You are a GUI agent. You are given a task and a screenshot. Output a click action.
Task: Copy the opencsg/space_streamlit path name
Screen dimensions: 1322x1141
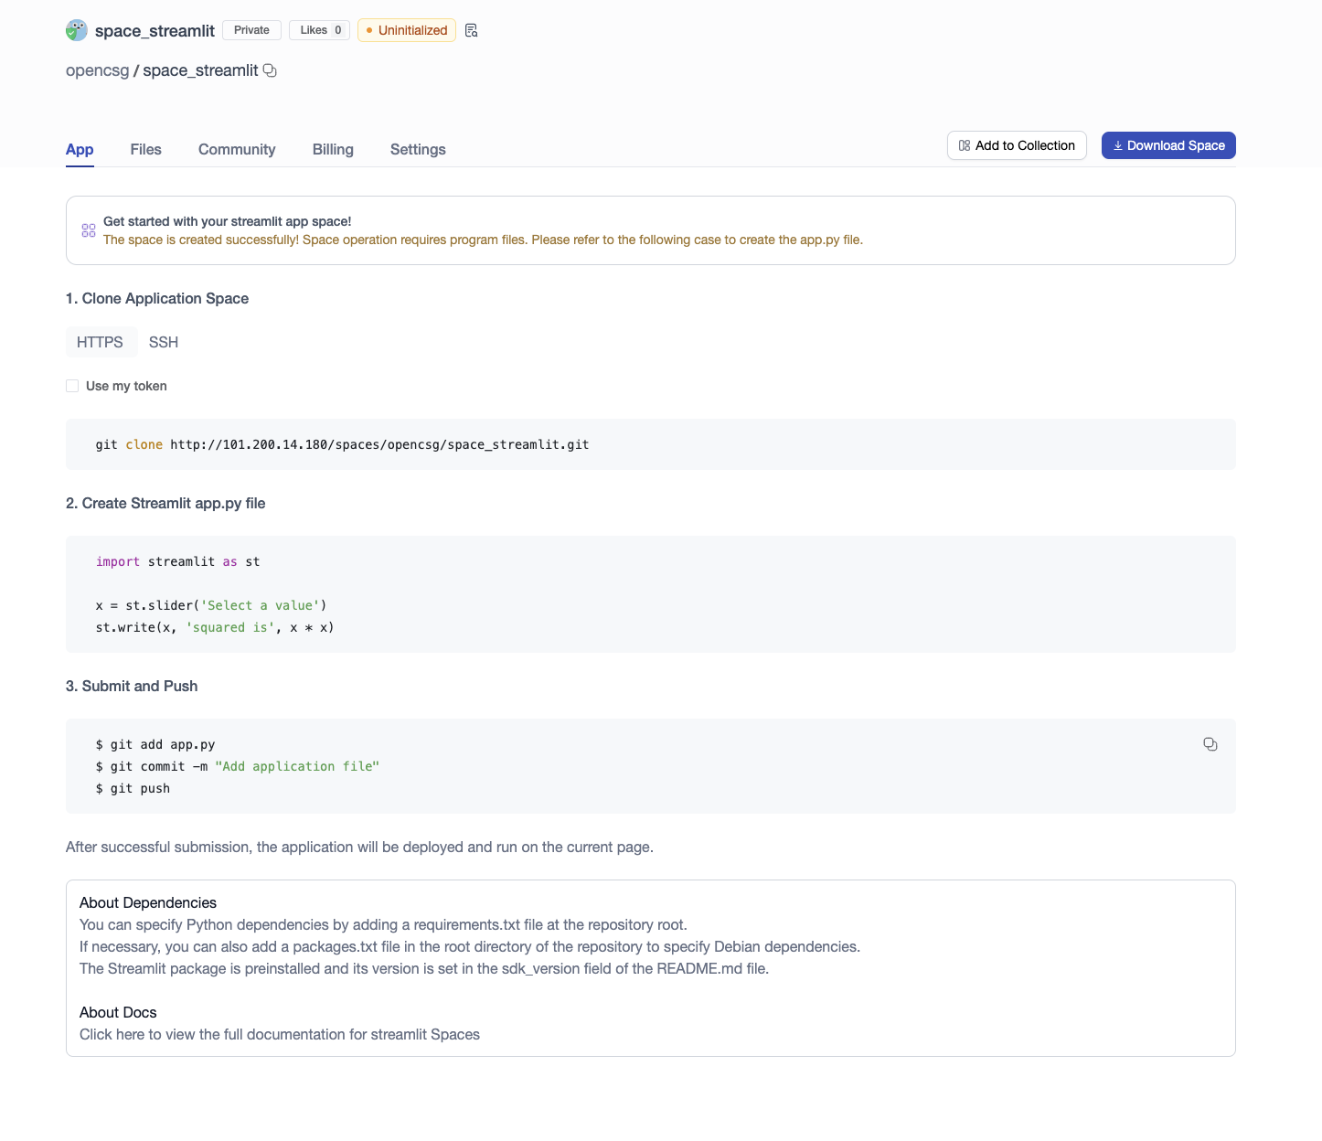tap(270, 70)
